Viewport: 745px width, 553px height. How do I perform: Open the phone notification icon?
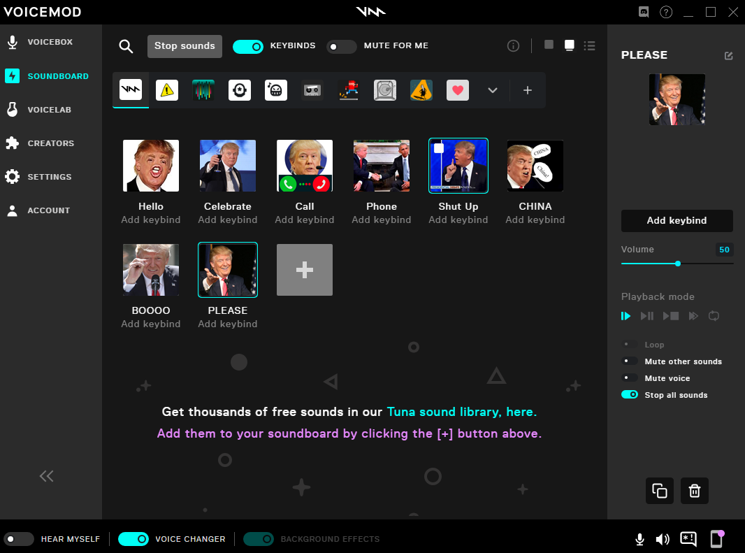716,539
